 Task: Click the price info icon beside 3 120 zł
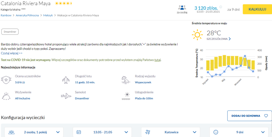(221, 7)
